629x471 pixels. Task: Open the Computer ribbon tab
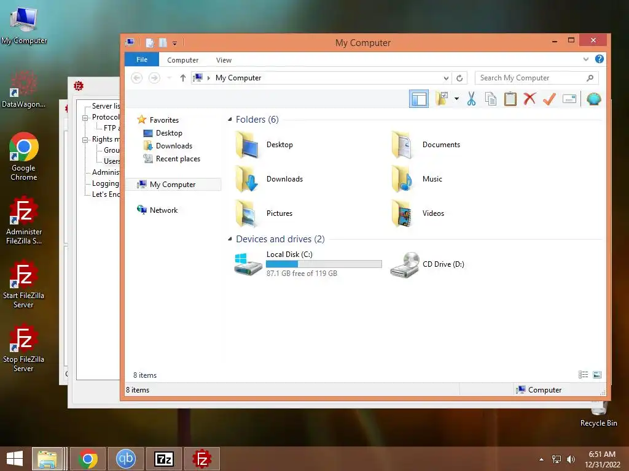coord(182,60)
